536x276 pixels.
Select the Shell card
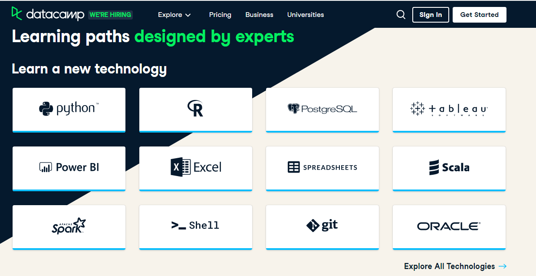coord(196,227)
